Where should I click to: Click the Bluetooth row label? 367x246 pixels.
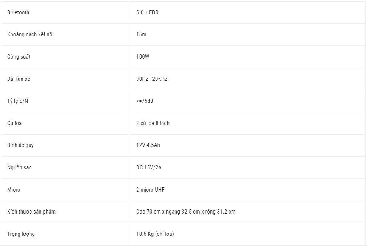click(x=18, y=12)
